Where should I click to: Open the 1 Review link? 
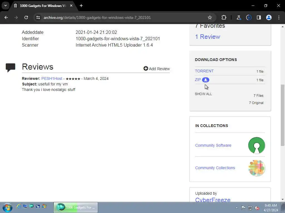[208, 37]
